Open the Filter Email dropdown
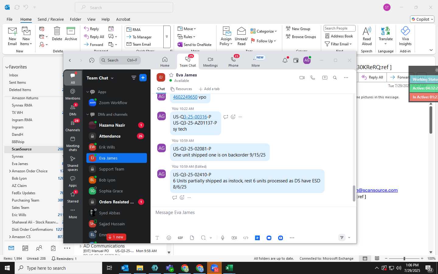Viewport: 438px width, 274px height. tap(338, 44)
